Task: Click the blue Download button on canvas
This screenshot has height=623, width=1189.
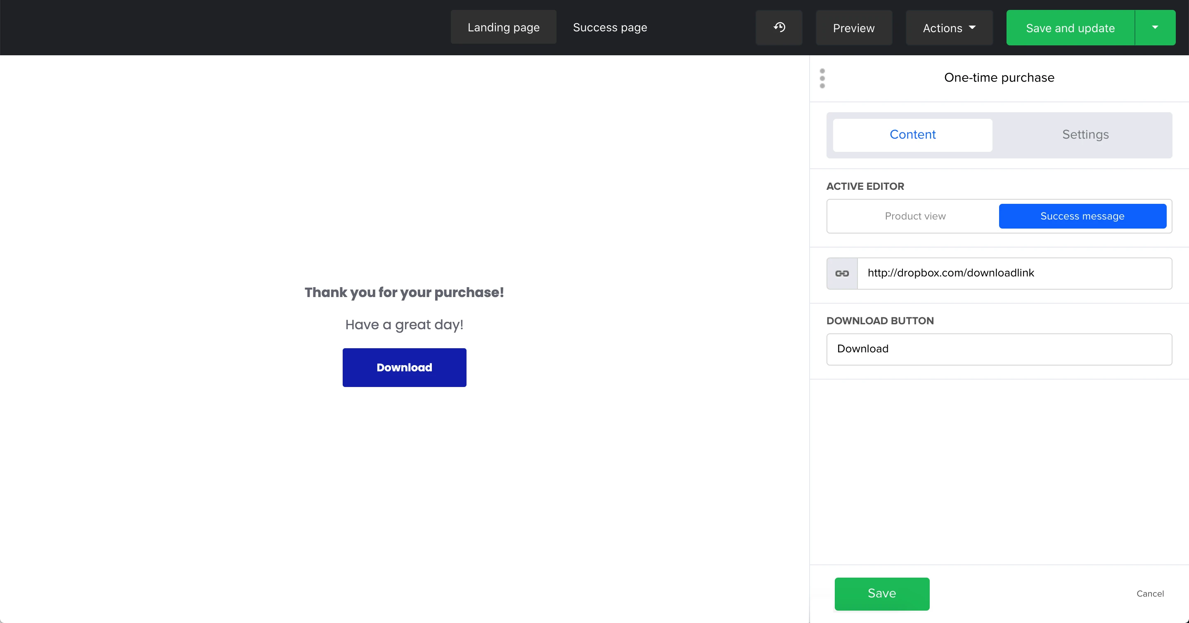Action: pyautogui.click(x=404, y=368)
